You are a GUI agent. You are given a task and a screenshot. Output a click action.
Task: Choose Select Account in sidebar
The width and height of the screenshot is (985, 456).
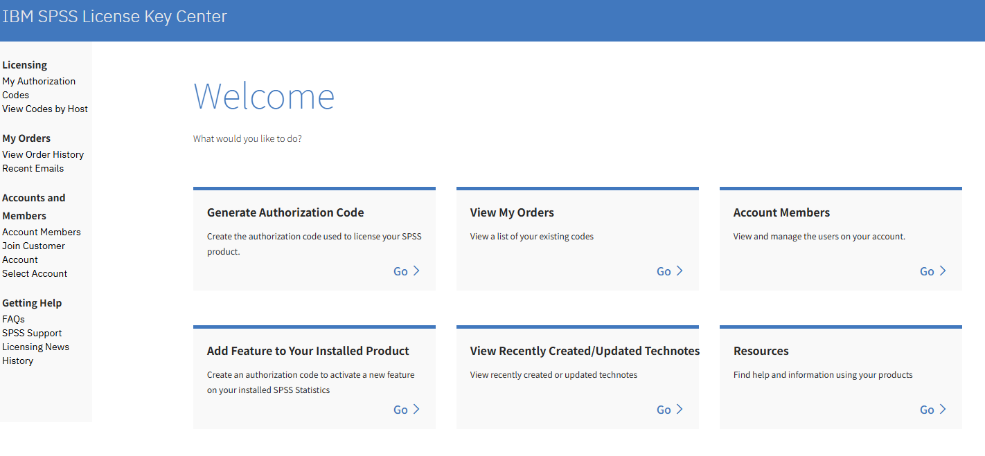35,273
